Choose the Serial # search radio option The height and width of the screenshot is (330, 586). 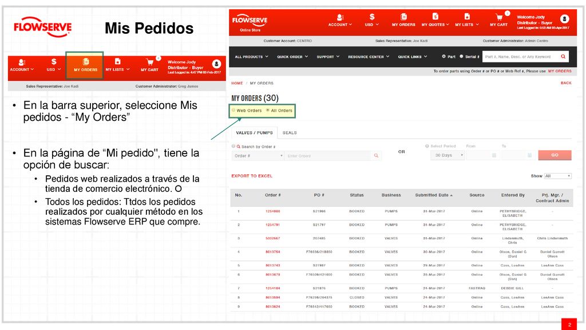pyautogui.click(x=462, y=57)
